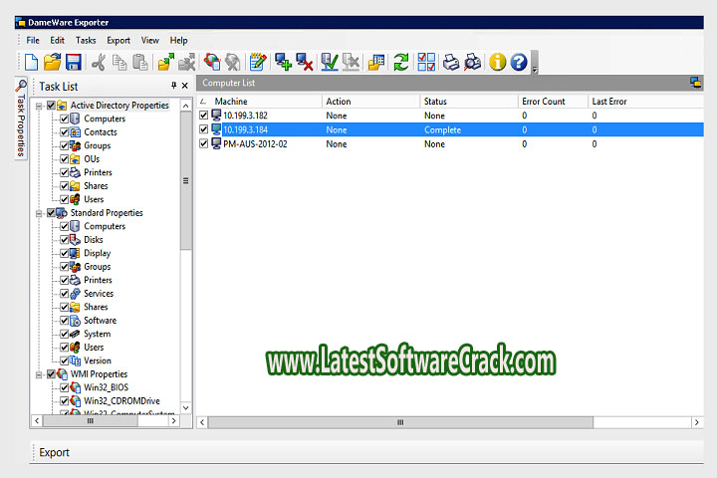The width and height of the screenshot is (717, 478).
Task: Click the Add computer icon with green plus
Action: coord(284,63)
